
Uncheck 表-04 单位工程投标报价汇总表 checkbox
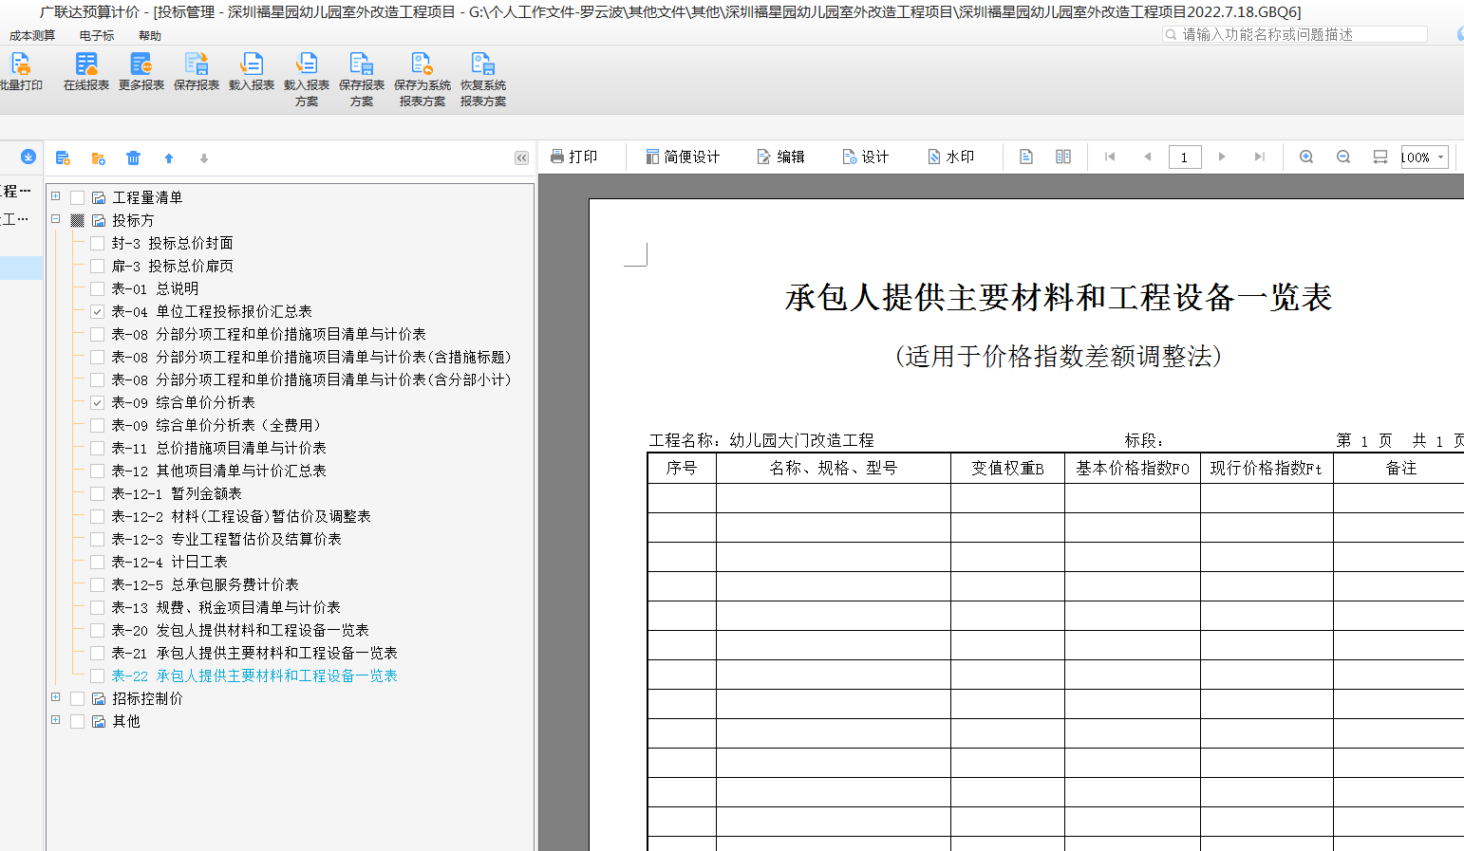pyautogui.click(x=97, y=311)
